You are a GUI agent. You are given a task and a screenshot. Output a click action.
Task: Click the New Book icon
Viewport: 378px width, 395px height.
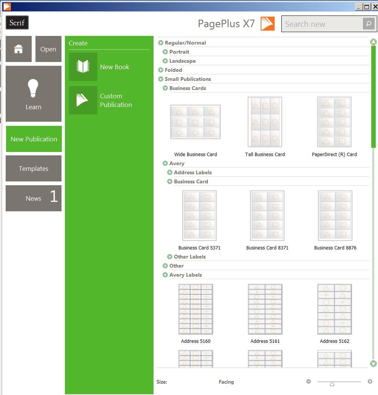[83, 67]
